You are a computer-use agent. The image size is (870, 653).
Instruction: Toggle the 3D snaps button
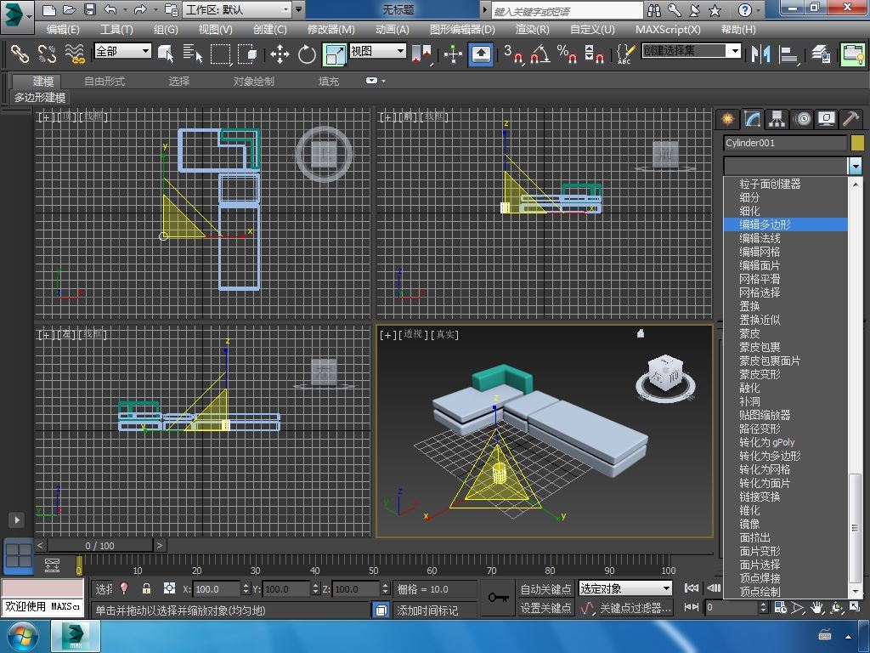(x=513, y=54)
